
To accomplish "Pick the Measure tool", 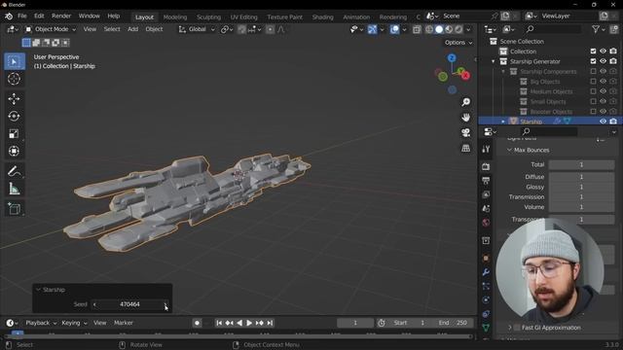I will [14, 189].
